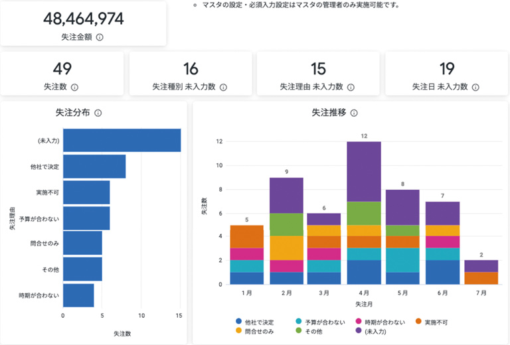Viewport: 510px width, 345px height.
Task: Click (未入力) purple legend entry
Action: pos(377,330)
